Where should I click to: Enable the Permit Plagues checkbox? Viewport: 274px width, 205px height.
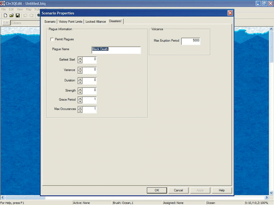(x=52, y=39)
